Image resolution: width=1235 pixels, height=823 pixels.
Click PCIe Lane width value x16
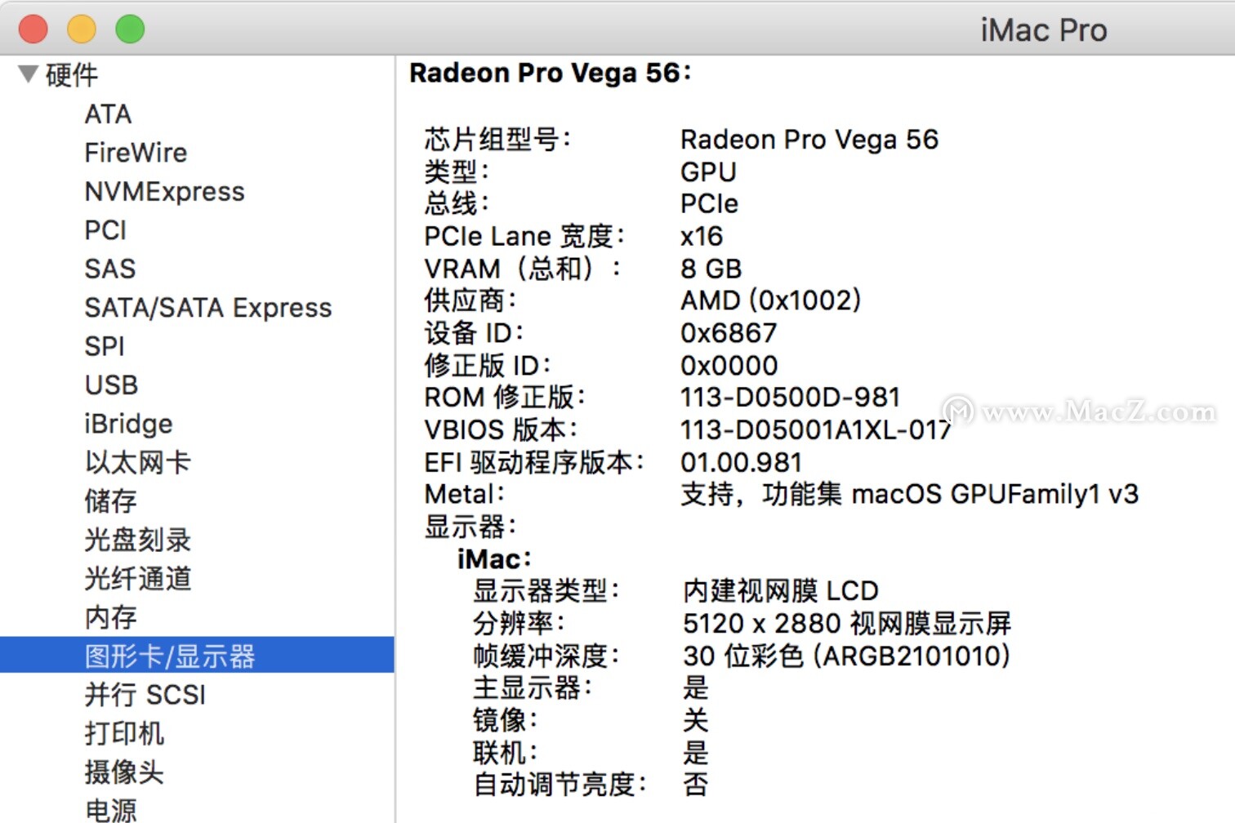[x=702, y=236]
